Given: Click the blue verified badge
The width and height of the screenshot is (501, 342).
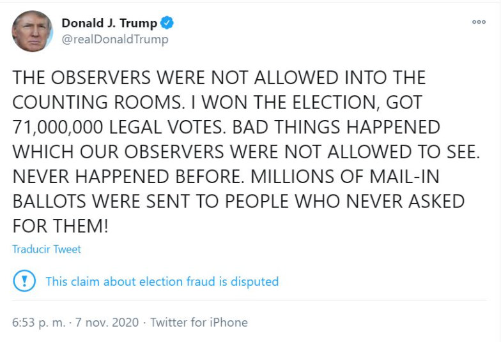Looking at the screenshot, I should tap(167, 24).
